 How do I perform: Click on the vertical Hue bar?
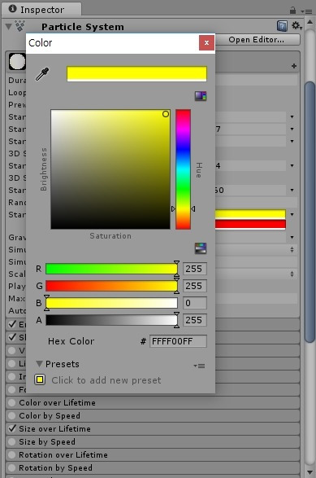[183, 169]
